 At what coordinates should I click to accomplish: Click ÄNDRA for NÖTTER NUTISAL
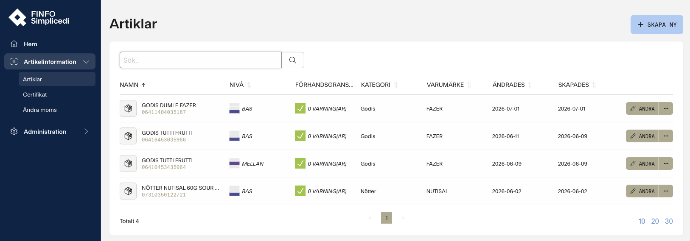pyautogui.click(x=642, y=191)
